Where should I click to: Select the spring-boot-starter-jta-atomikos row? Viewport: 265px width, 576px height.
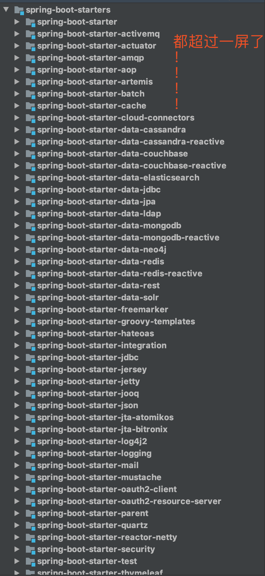[132, 417]
